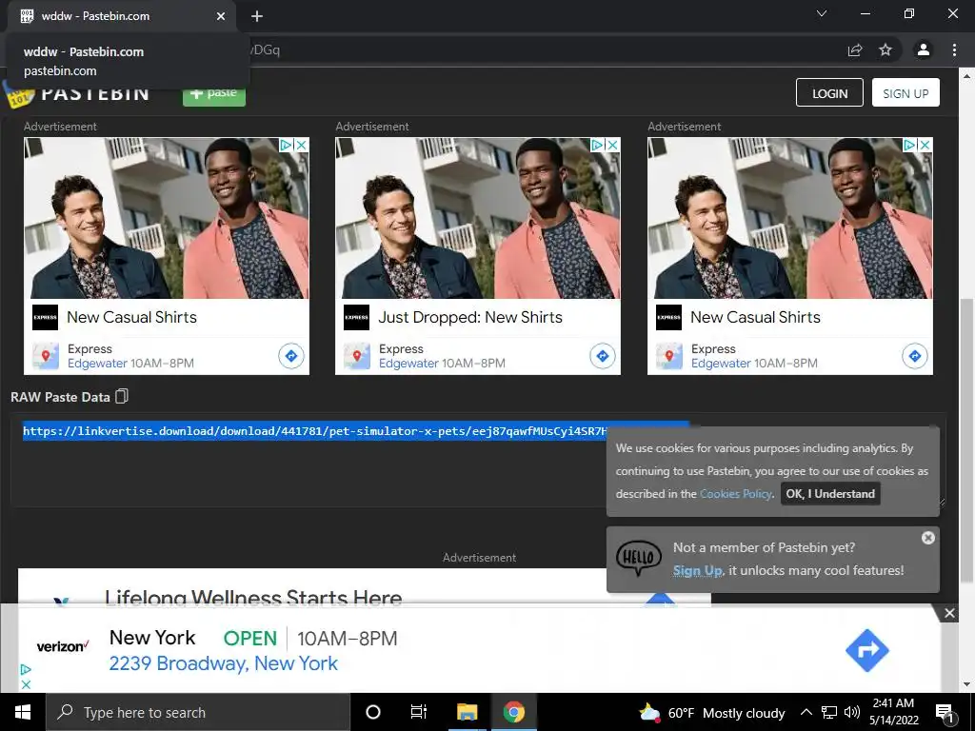
Task: Open File Explorer from taskbar
Action: click(x=467, y=712)
